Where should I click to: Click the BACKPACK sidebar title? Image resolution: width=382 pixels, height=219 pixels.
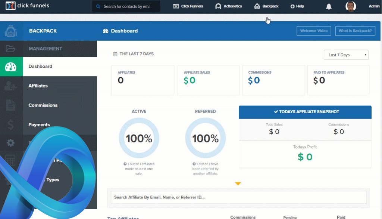pos(43,31)
